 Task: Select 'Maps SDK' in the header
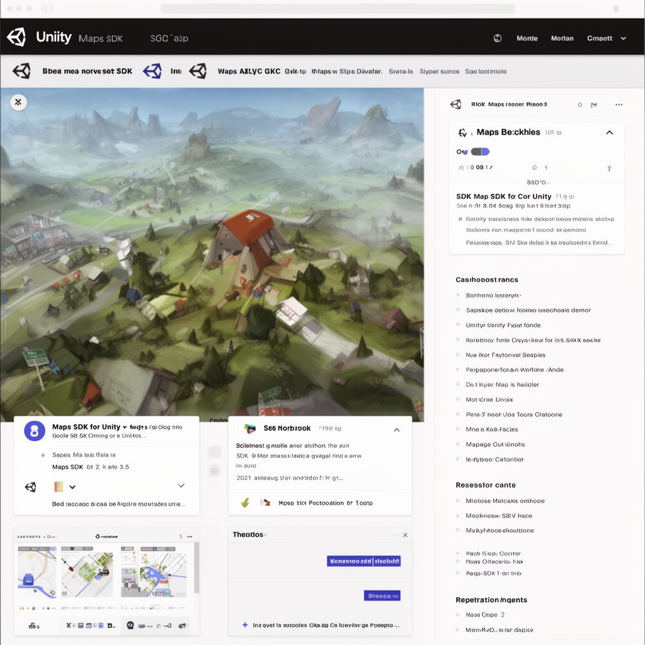pos(100,38)
